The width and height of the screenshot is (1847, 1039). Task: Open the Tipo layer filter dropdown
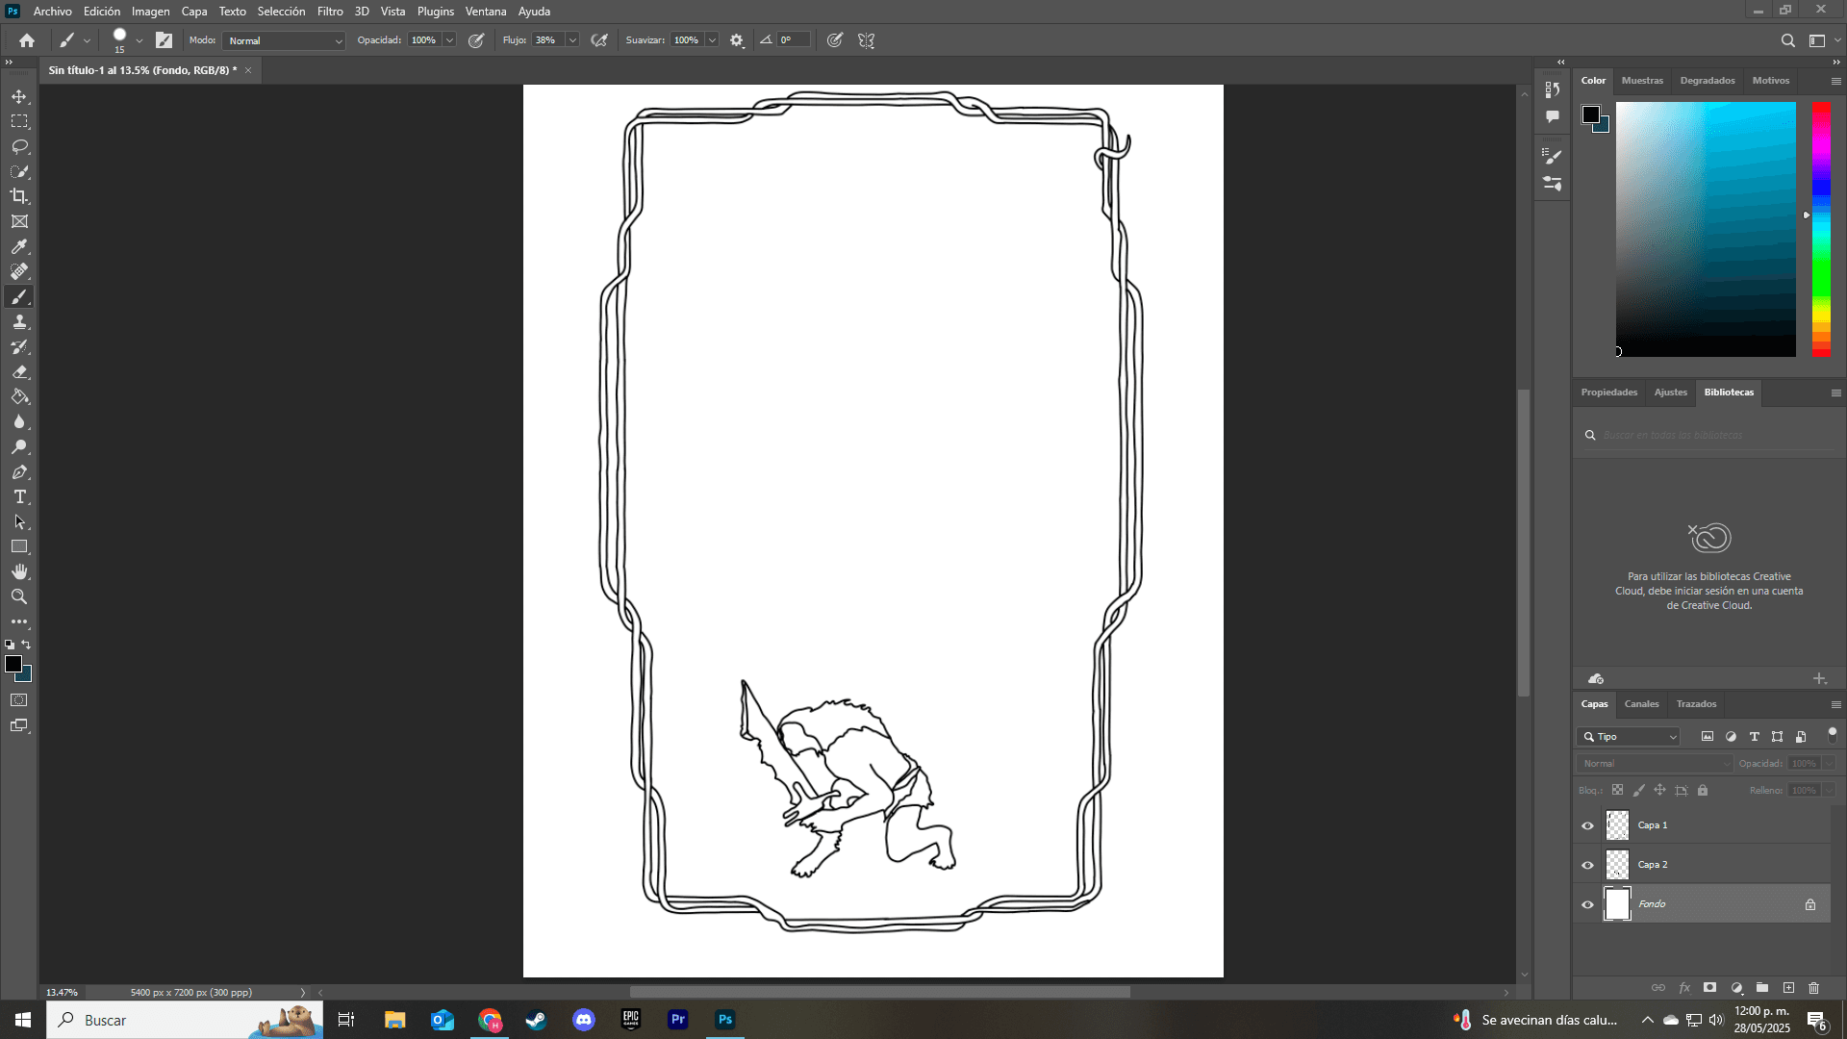[1628, 737]
